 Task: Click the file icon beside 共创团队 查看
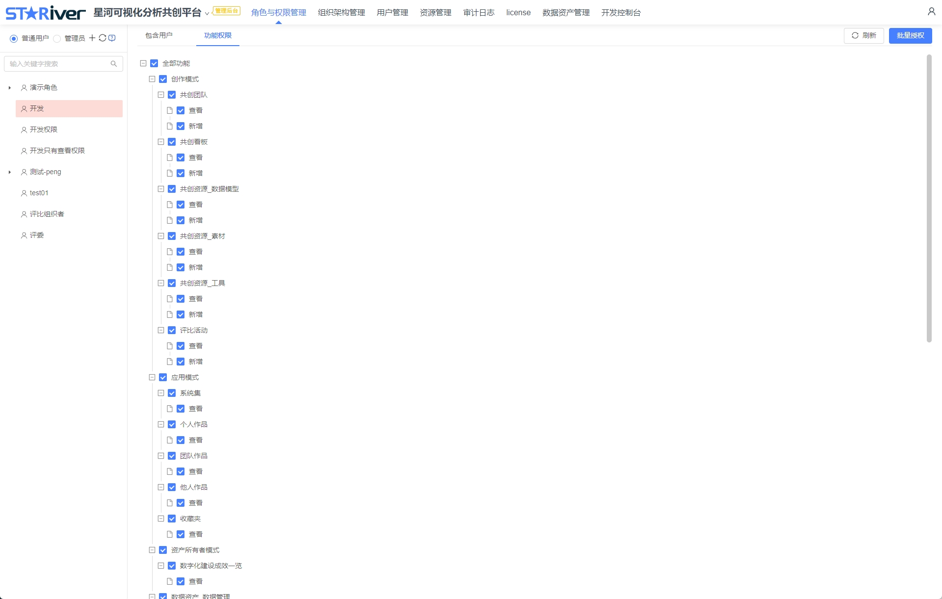pyautogui.click(x=170, y=110)
